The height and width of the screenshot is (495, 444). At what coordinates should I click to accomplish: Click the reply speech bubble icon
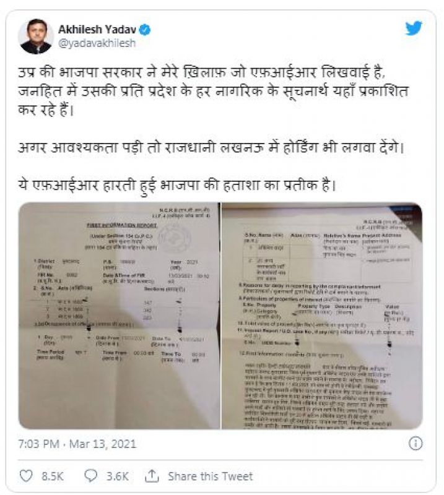pyautogui.click(x=91, y=476)
